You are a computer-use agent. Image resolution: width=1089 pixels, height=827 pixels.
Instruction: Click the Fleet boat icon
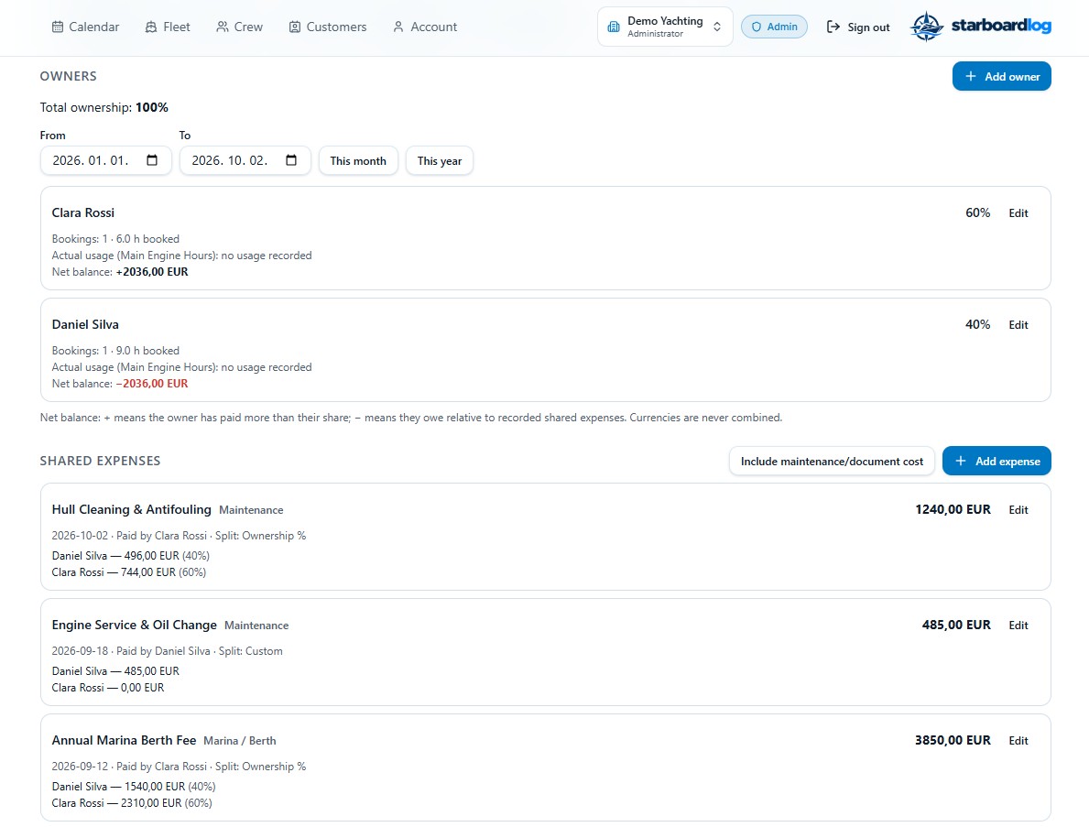click(x=151, y=27)
